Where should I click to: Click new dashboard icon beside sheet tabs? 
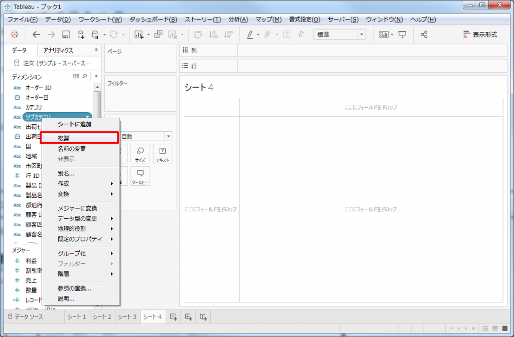(x=188, y=316)
